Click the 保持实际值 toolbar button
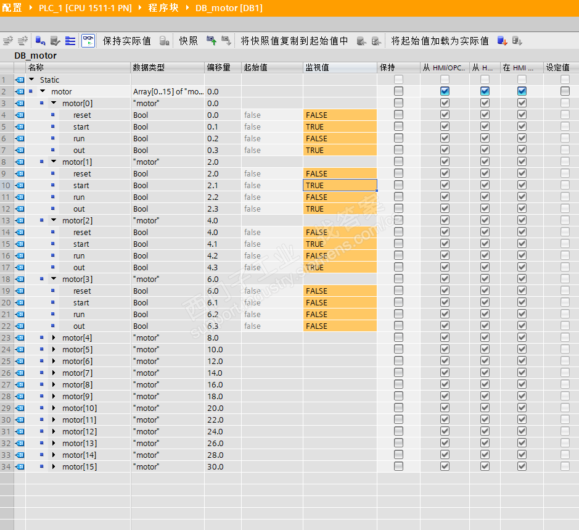This screenshot has width=579, height=530. (126, 41)
